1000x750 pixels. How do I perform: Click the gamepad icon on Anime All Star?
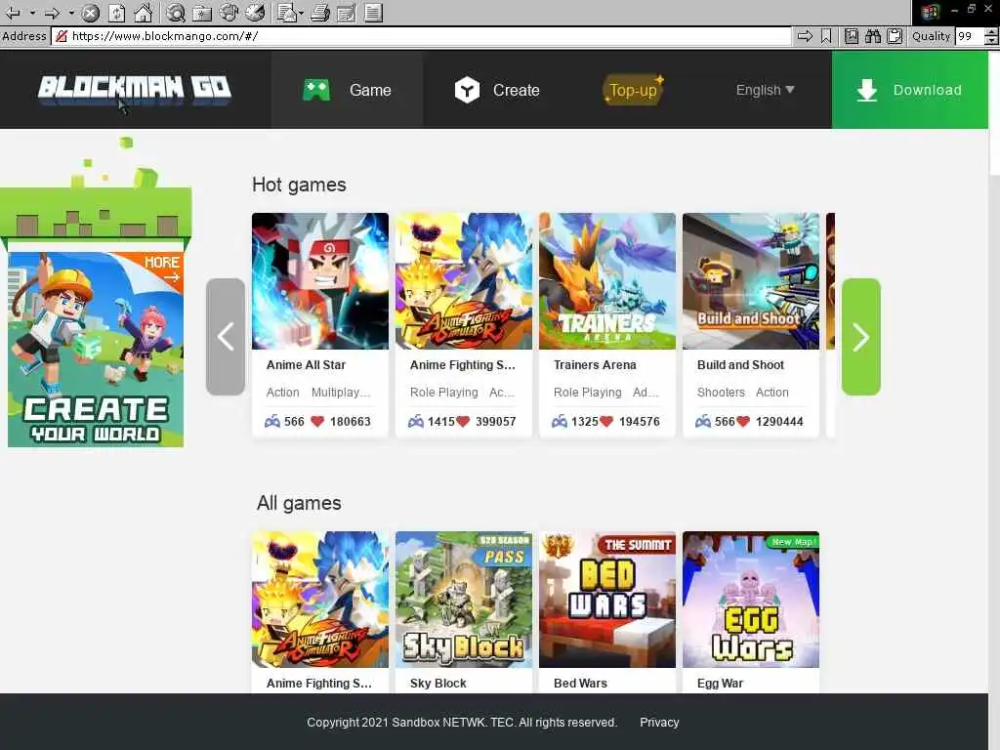click(272, 422)
